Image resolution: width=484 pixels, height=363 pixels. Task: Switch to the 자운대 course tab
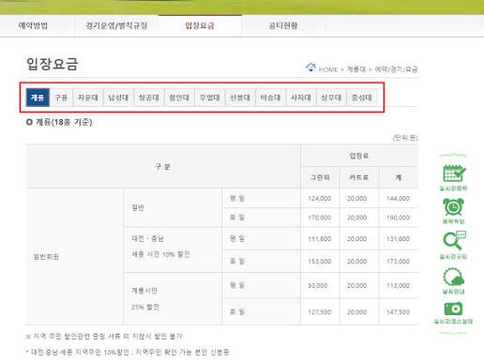coord(88,98)
